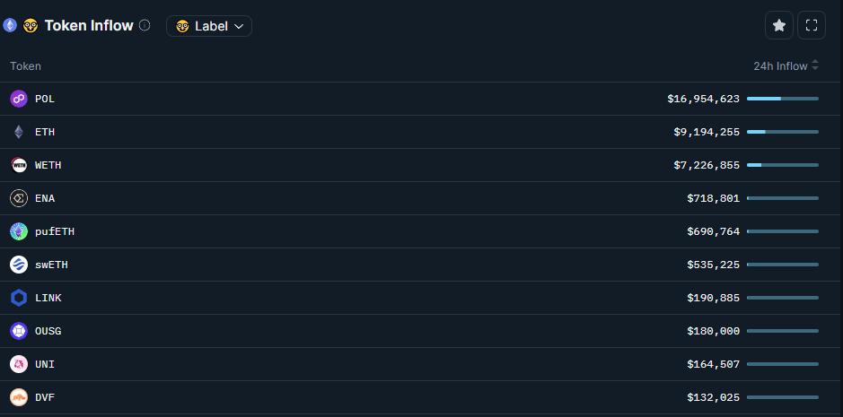Click the ETH token icon

19,132
